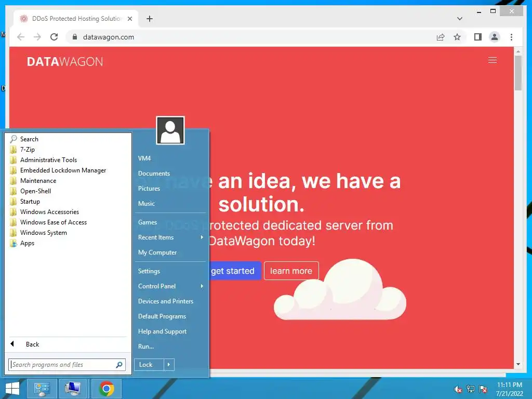Close the DDoS Protected Hosting tab

(129, 19)
